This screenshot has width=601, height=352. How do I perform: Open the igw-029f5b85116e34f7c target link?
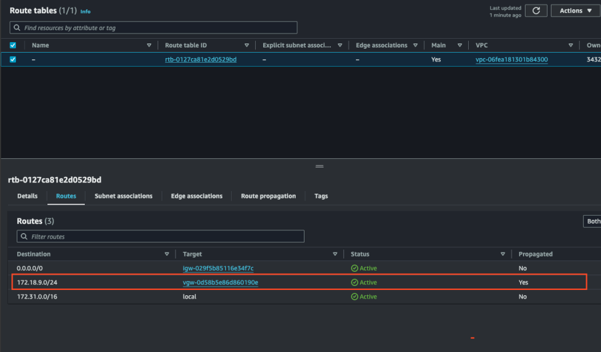tap(218, 269)
